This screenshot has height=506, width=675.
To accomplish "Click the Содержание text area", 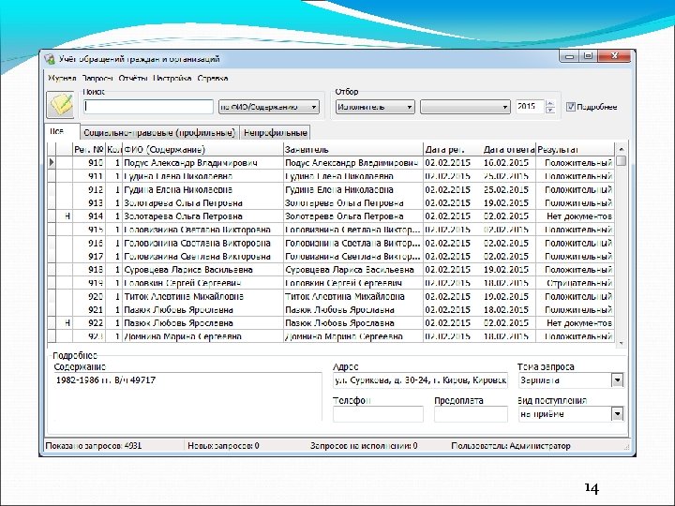I will point(187,396).
